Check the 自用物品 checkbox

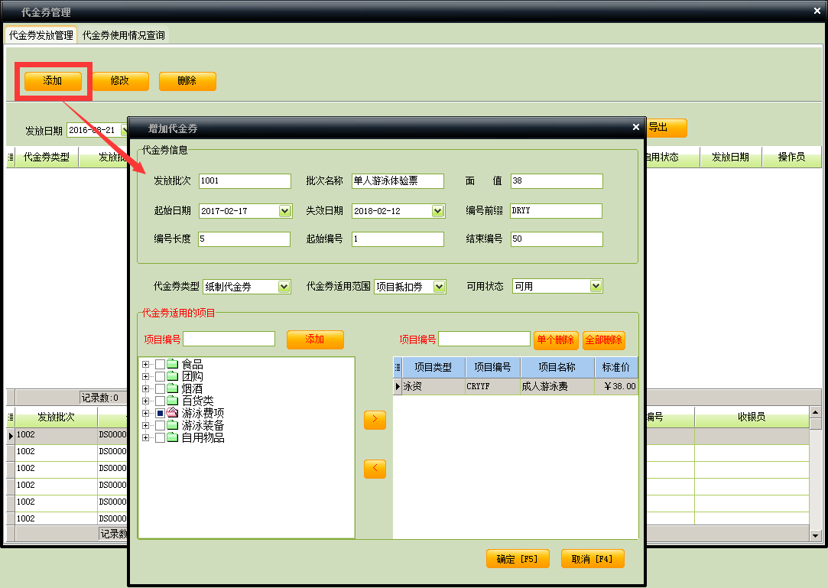(160, 438)
